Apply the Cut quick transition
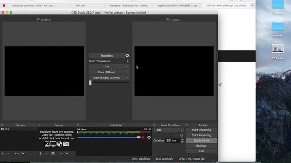Screen dimensions: 291x163 tap(106, 67)
